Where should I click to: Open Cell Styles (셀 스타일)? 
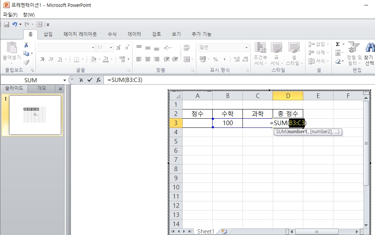click(294, 54)
